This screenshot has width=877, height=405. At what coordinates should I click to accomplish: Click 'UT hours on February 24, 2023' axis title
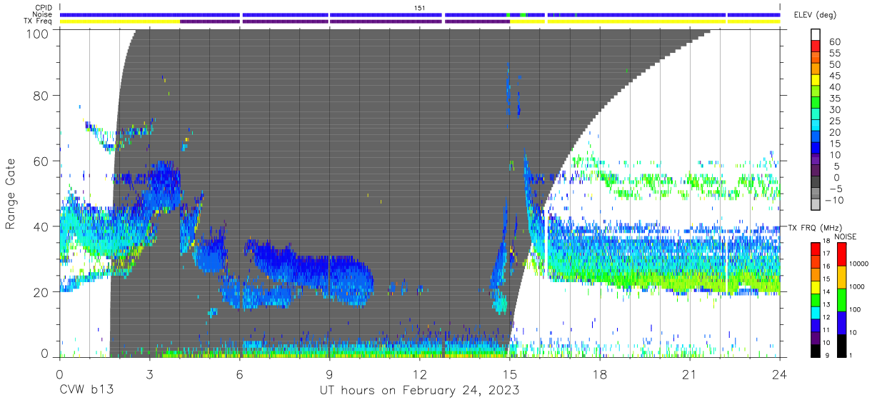(x=418, y=391)
